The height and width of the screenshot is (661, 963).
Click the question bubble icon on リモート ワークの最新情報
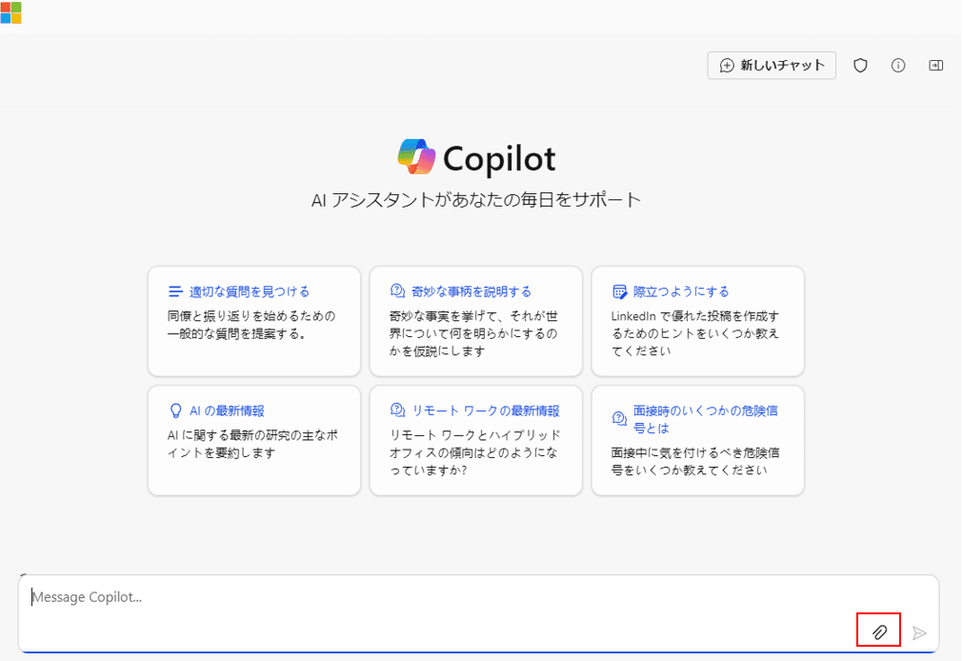[397, 410]
